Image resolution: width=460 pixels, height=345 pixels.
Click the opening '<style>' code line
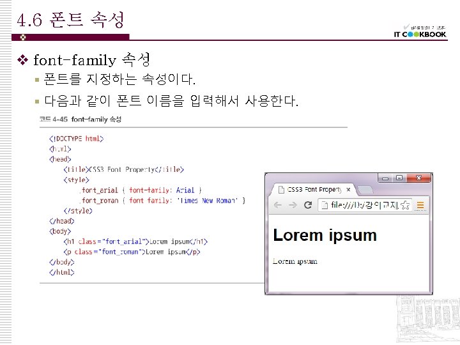tap(76, 180)
